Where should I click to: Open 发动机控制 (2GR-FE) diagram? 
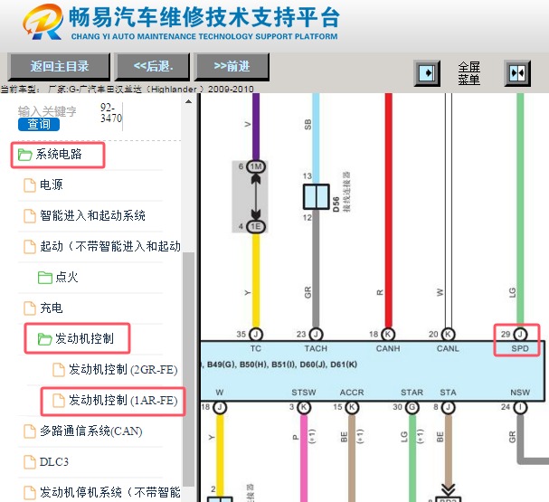pos(123,370)
